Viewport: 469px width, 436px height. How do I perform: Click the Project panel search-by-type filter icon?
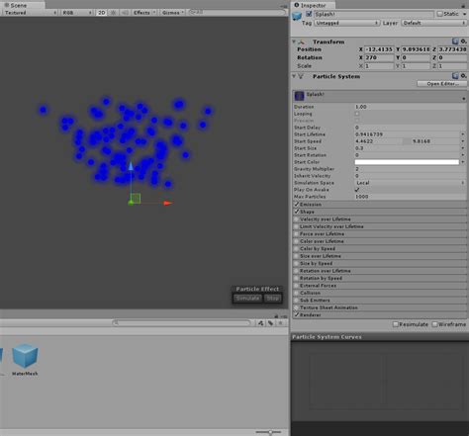tap(260, 323)
